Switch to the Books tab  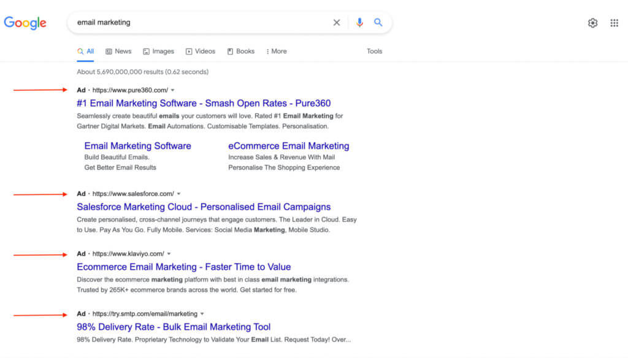240,51
